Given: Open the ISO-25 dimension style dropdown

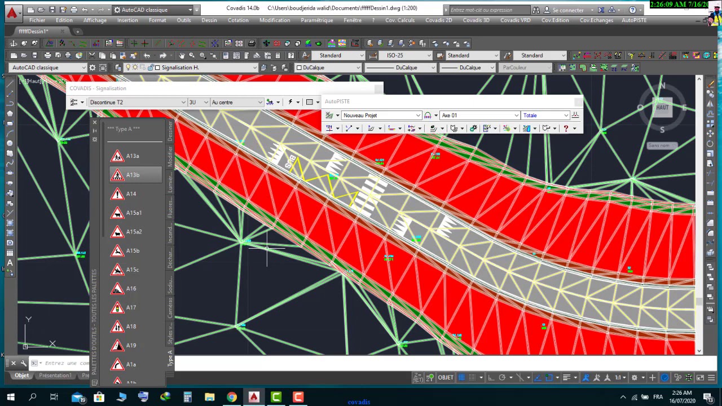Looking at the screenshot, I should click(x=406, y=55).
